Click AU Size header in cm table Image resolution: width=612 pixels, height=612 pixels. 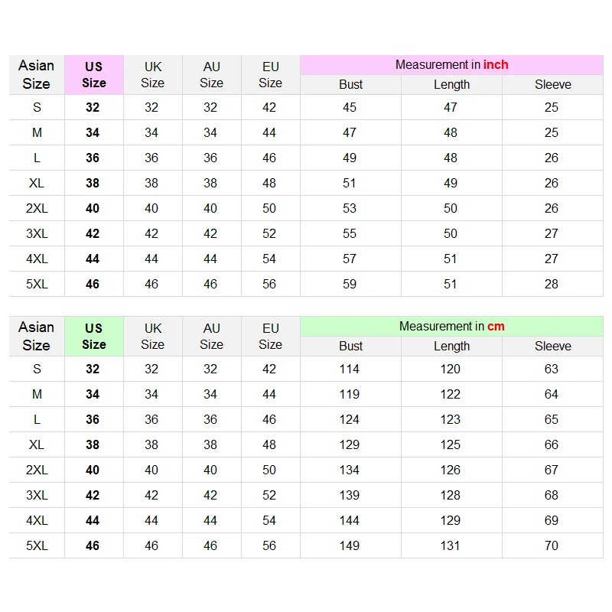click(x=212, y=337)
